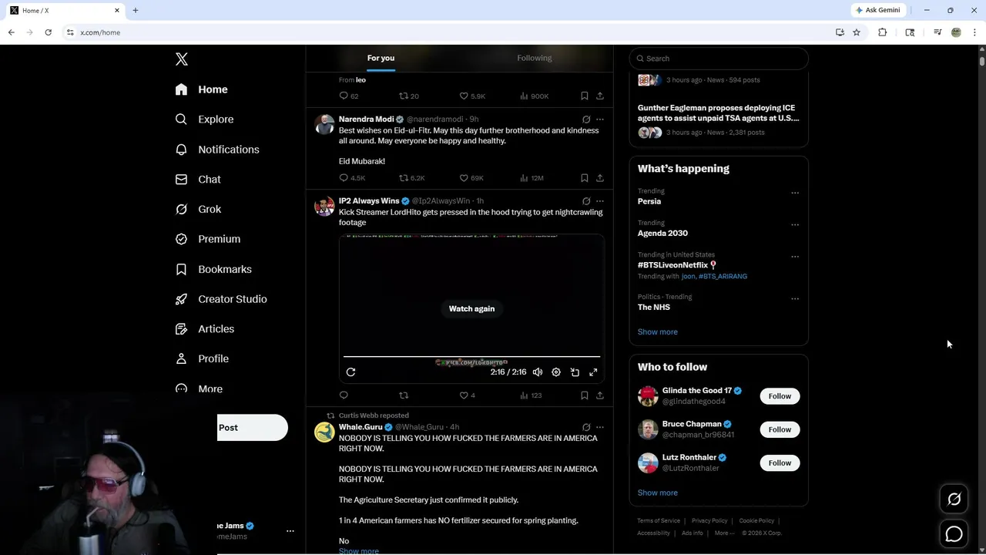Repost Narendra Modi's Eid post
Image resolution: width=986 pixels, height=555 pixels.
[x=411, y=178]
